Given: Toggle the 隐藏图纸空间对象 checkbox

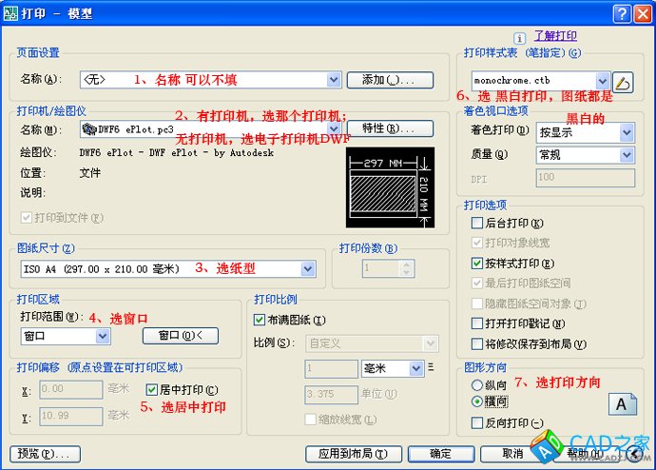Looking at the screenshot, I should (477, 304).
